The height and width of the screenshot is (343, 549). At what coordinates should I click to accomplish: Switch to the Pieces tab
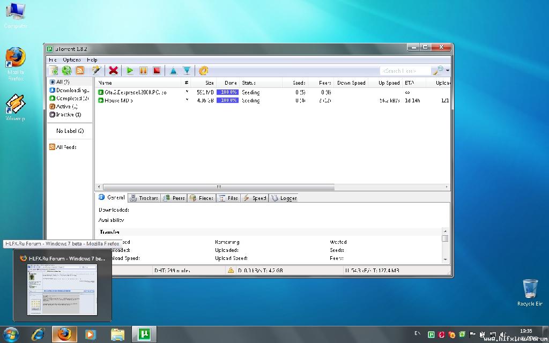(202, 198)
